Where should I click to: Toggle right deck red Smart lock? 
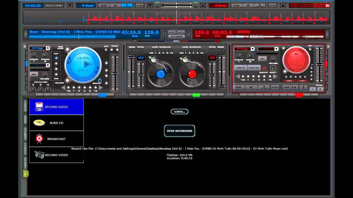coord(264,69)
